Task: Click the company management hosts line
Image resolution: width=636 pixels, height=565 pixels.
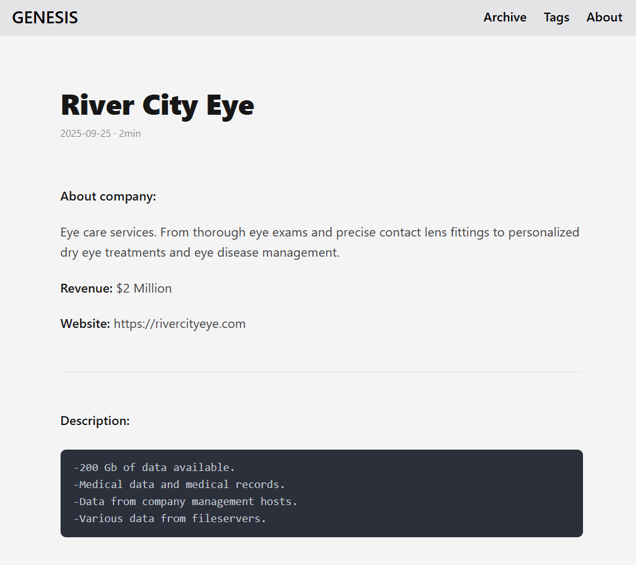Action: pyautogui.click(x=185, y=501)
